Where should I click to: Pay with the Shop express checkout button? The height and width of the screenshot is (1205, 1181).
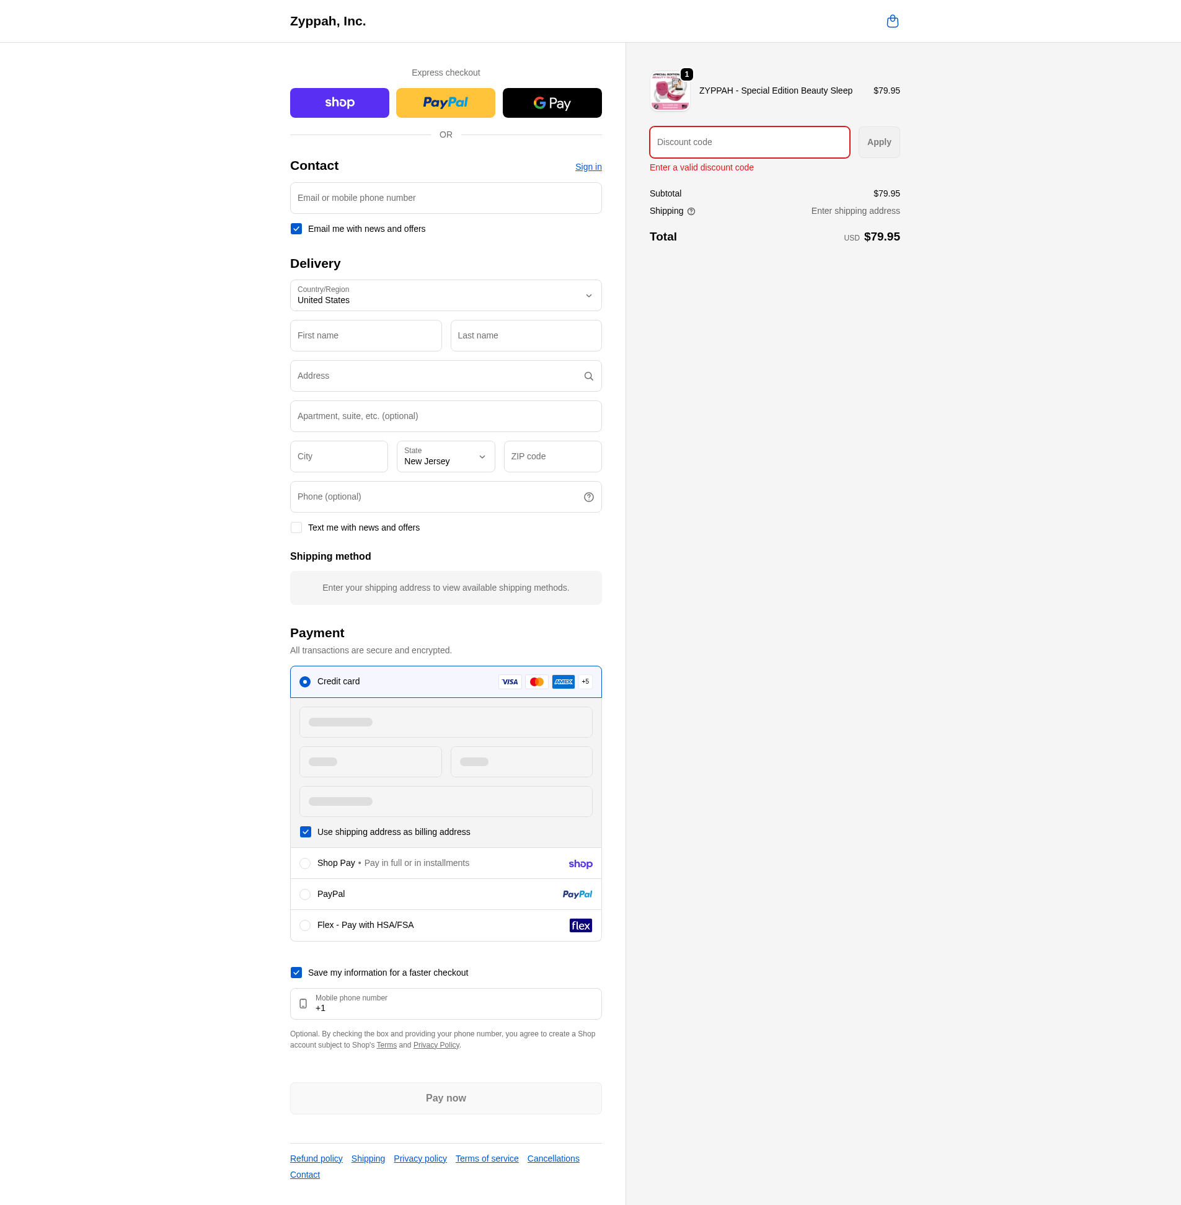click(x=339, y=103)
